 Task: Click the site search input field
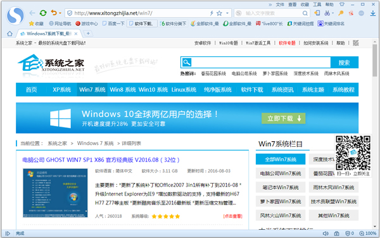261,63
